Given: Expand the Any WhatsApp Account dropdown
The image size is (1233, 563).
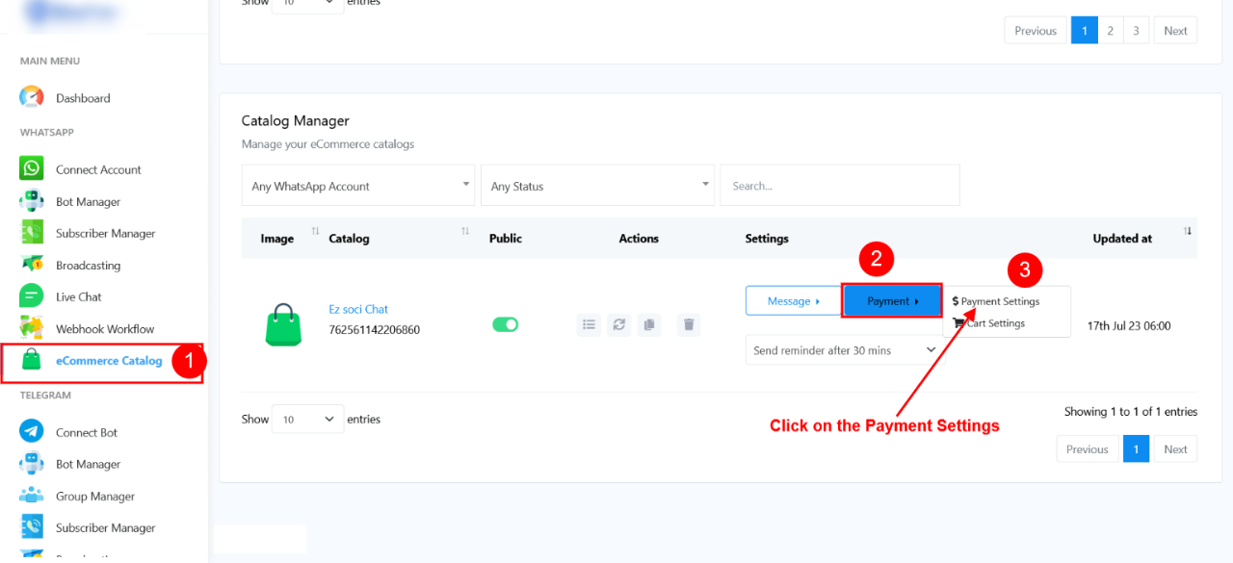Looking at the screenshot, I should pyautogui.click(x=357, y=185).
